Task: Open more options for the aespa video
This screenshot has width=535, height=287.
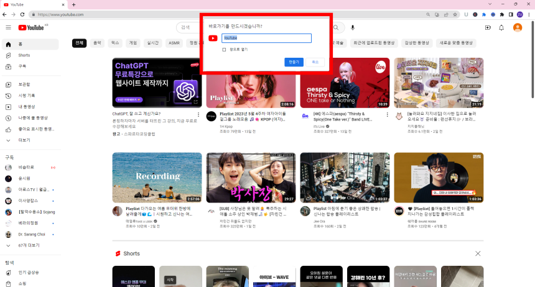Action: (387, 114)
